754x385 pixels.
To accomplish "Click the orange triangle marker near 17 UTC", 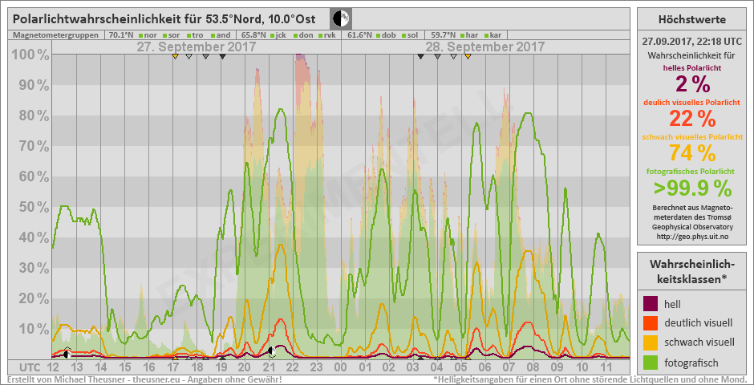I will point(175,56).
